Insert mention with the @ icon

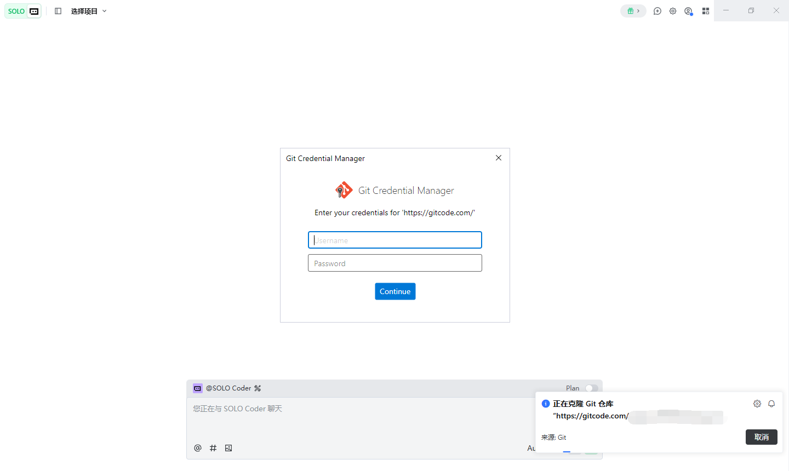(x=198, y=448)
